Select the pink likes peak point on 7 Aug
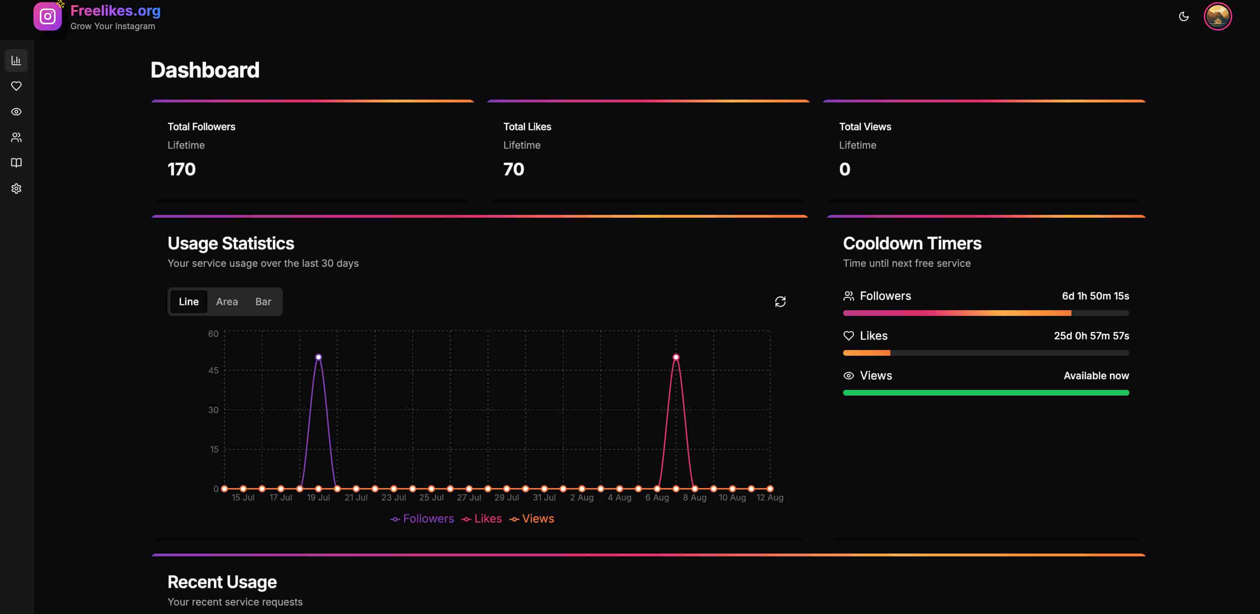 point(676,357)
